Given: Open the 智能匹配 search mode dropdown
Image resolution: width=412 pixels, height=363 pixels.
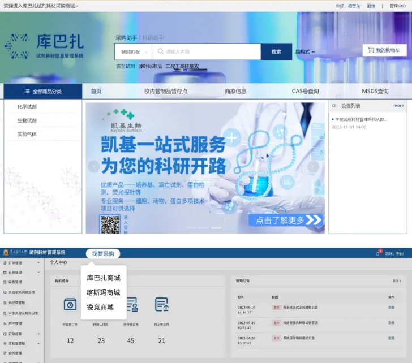Looking at the screenshot, I should (133, 51).
